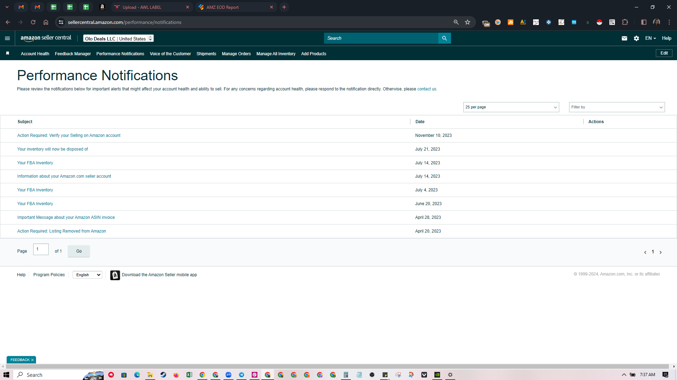Screen dimensions: 677x380
Task: Open the AMZScout A+ extension icon
Action: tap(523, 22)
